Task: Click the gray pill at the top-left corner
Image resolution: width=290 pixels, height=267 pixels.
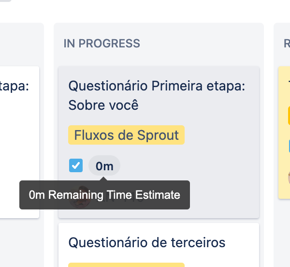Action: click(x=5, y=1)
